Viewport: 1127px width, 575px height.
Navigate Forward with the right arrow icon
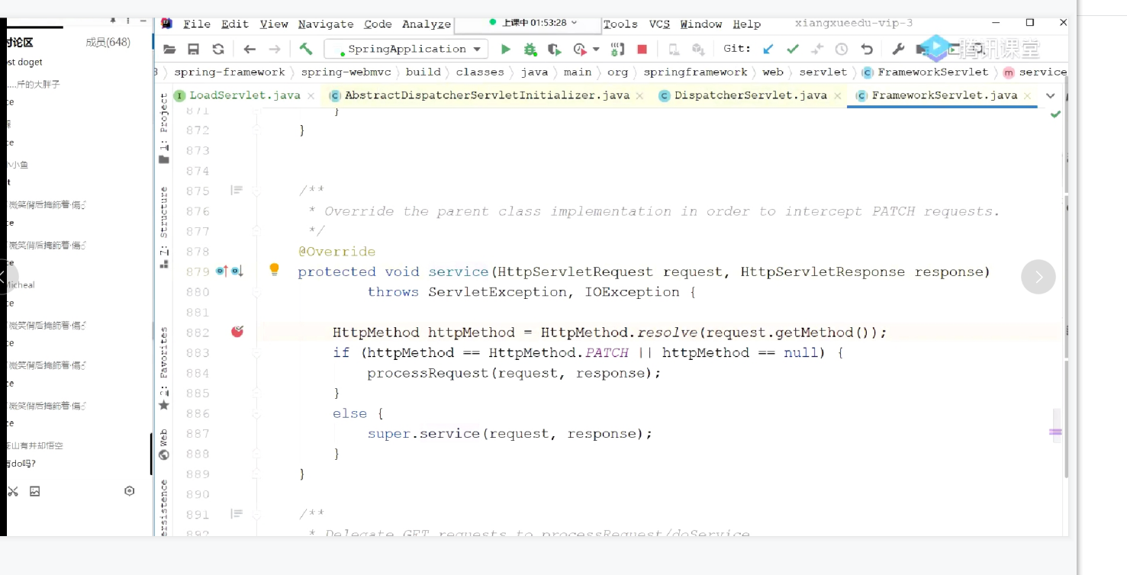pyautogui.click(x=275, y=50)
